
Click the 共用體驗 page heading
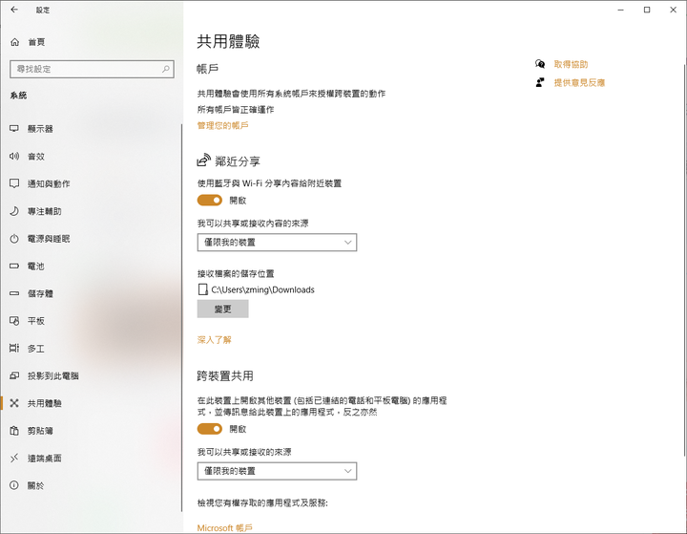point(228,42)
